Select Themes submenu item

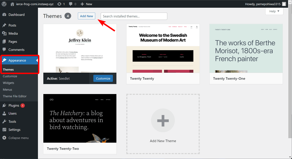click(x=8, y=70)
